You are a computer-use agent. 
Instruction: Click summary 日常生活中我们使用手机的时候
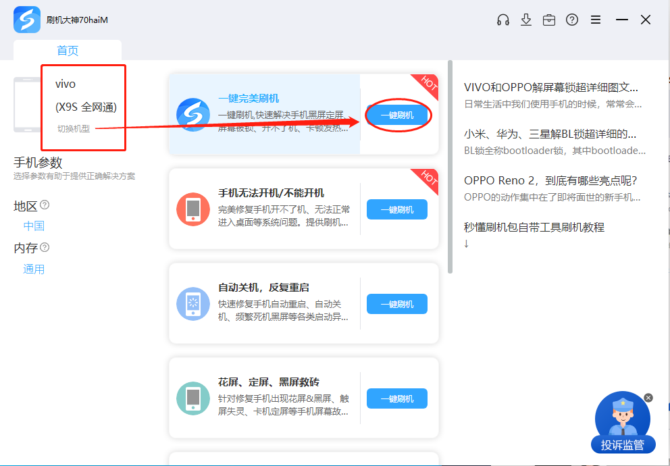point(552,104)
